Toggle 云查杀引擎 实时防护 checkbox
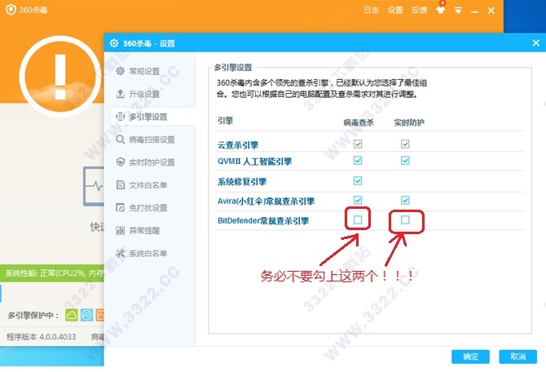546x372 pixels. tap(405, 144)
